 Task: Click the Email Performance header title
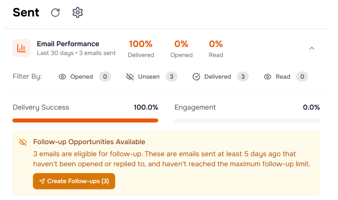click(x=68, y=44)
